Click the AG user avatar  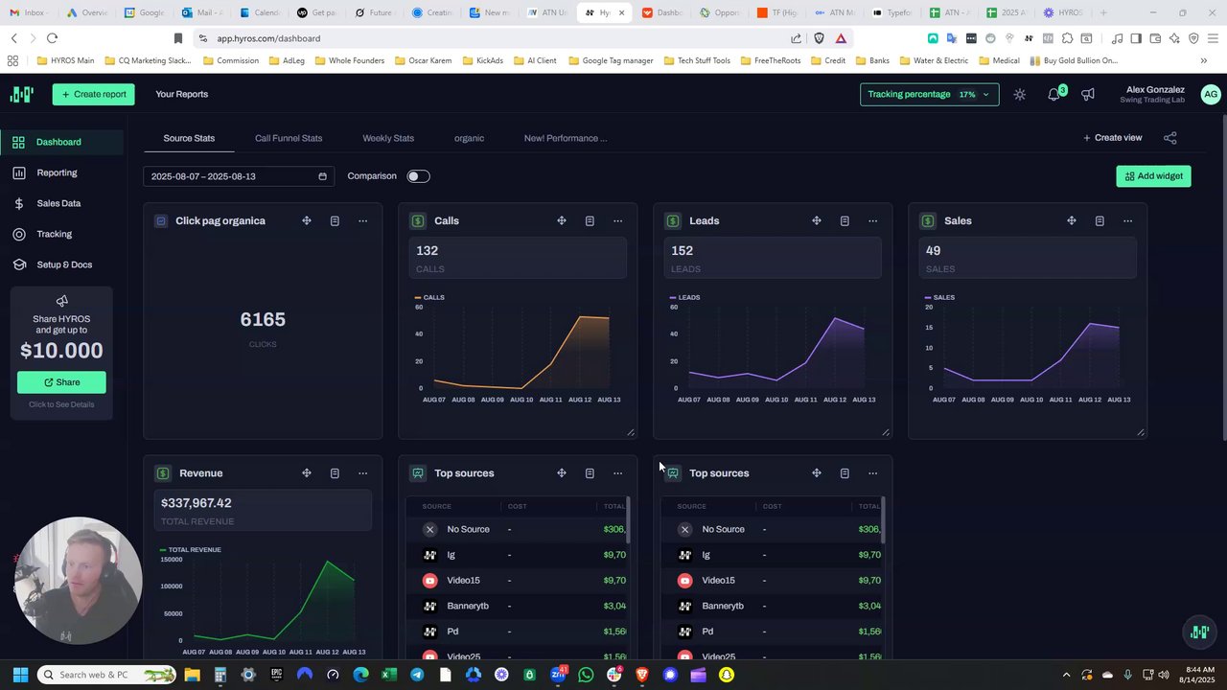(1211, 94)
